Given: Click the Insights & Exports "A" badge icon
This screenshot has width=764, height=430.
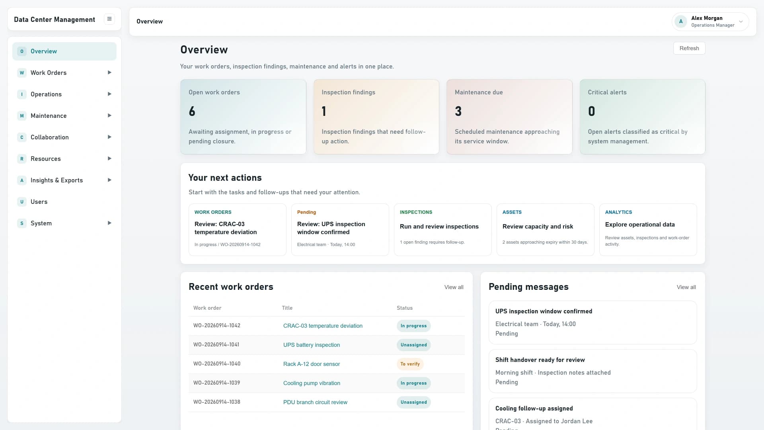Looking at the screenshot, I should point(22,180).
